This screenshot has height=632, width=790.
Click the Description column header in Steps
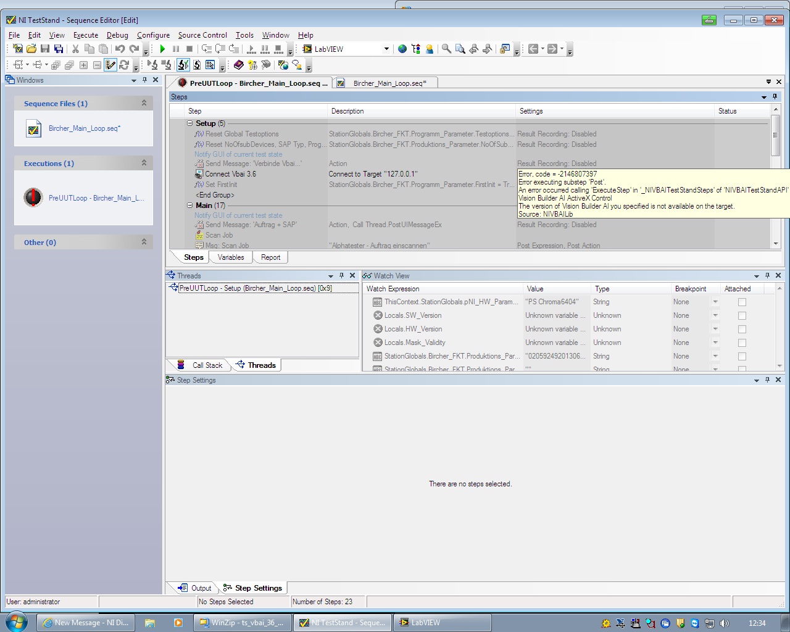coord(422,111)
